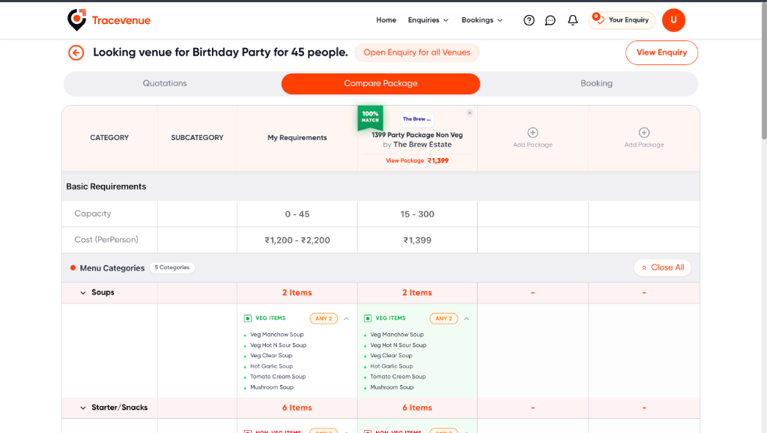This screenshot has width=767, height=433.
Task: Click 2 Items in Brew Estate soups row
Action: [417, 293]
